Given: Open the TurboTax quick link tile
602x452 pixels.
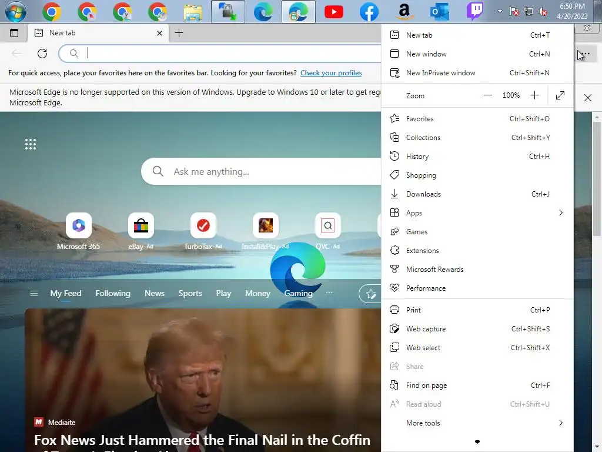Looking at the screenshot, I should [203, 231].
